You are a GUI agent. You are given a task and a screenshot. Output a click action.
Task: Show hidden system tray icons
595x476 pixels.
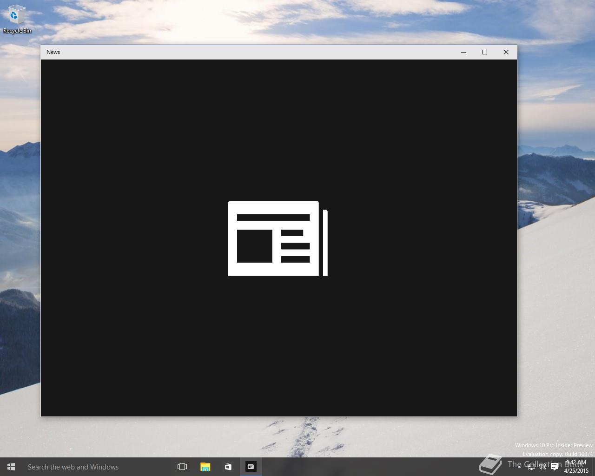point(519,467)
